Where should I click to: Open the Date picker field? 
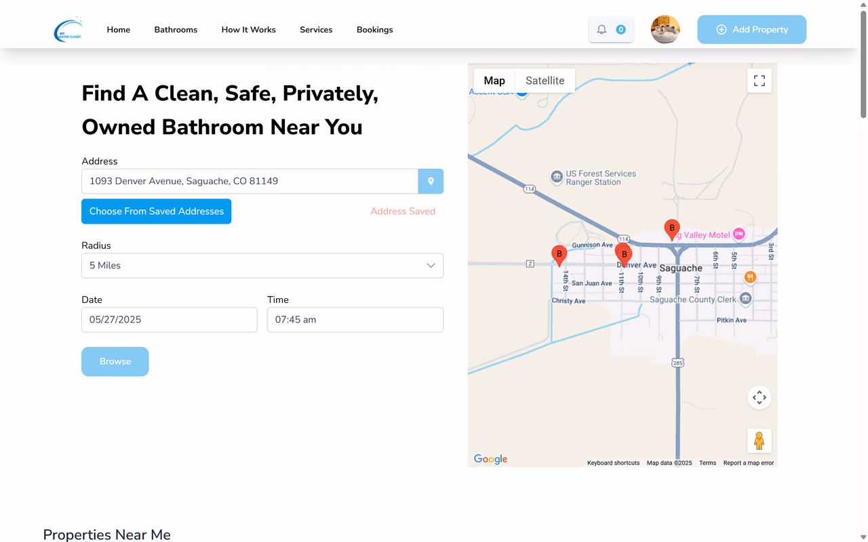click(x=169, y=320)
